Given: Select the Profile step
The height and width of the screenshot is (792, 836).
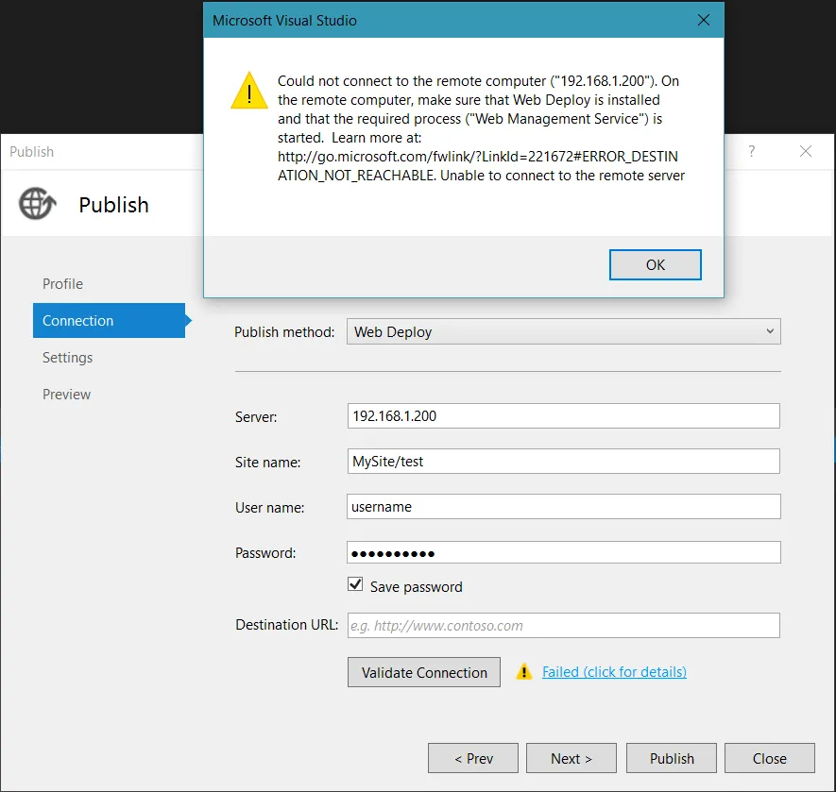Looking at the screenshot, I should point(62,283).
